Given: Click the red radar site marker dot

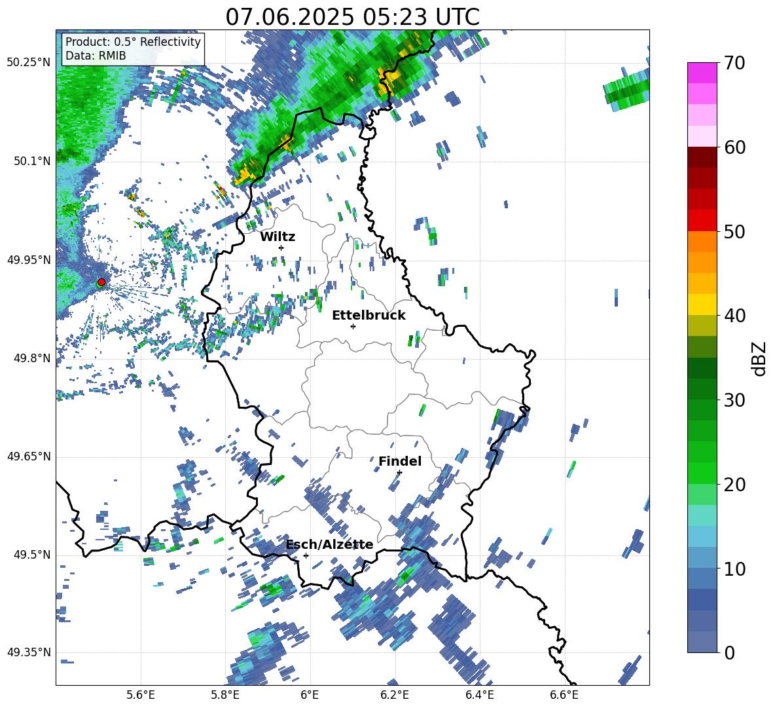Looking at the screenshot, I should pos(101,282).
